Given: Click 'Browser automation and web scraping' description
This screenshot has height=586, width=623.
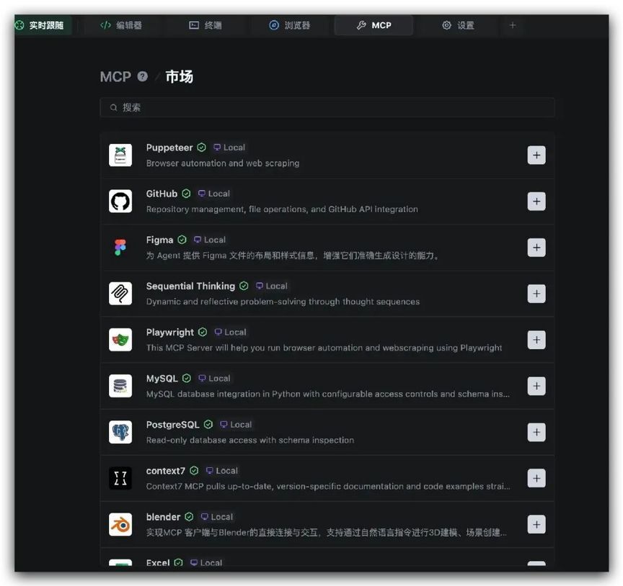Looking at the screenshot, I should pyautogui.click(x=223, y=163).
